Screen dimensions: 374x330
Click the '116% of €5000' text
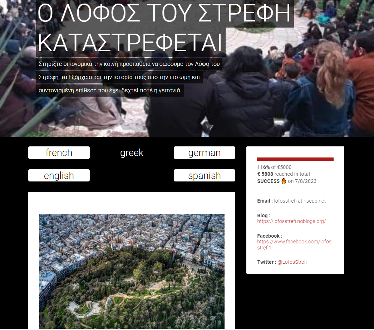[274, 167]
